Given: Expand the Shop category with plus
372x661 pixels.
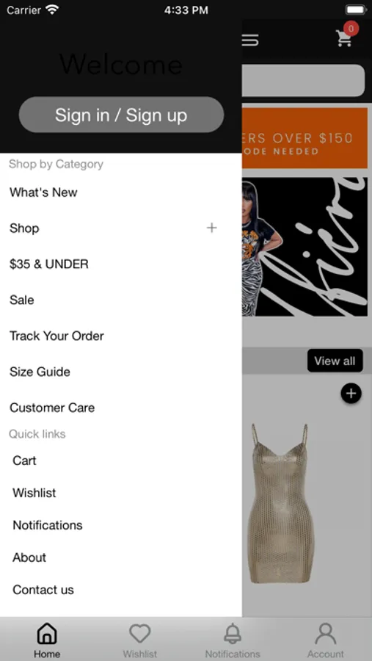Looking at the screenshot, I should (x=211, y=228).
